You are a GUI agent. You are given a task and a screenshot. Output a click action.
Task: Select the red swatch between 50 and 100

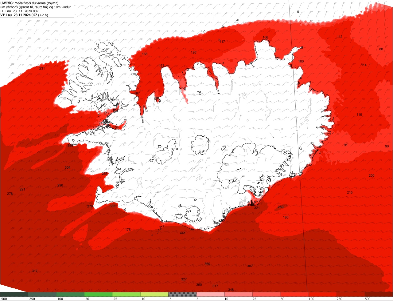click(x=295, y=294)
